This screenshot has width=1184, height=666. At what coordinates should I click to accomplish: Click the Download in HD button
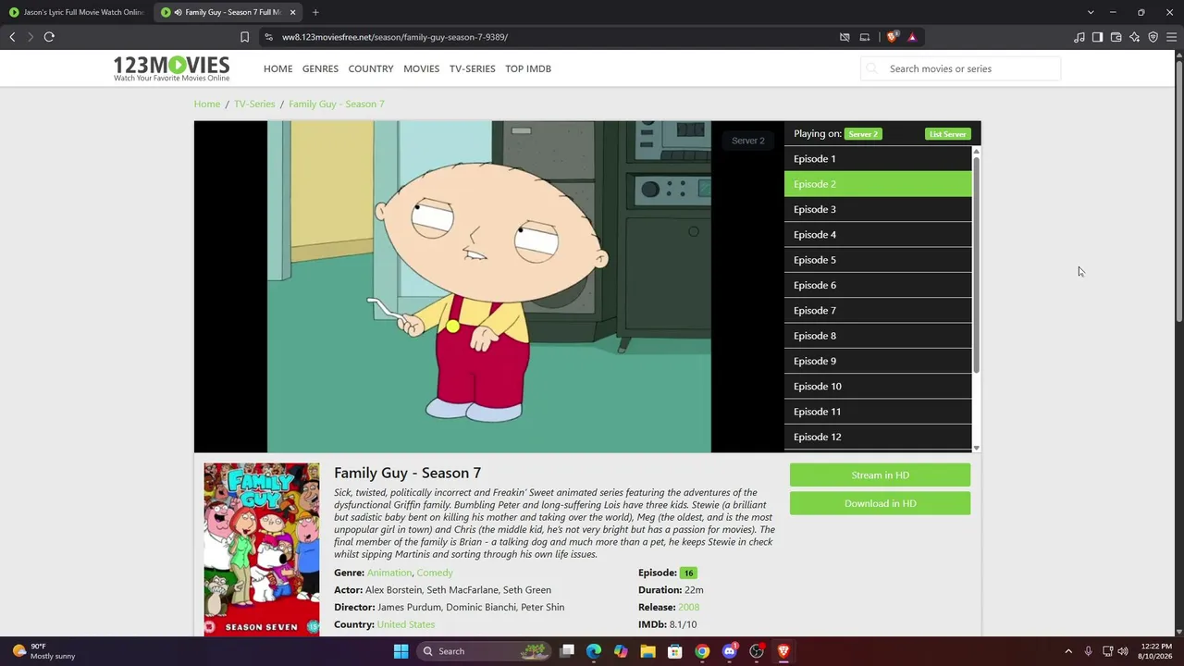tap(880, 503)
